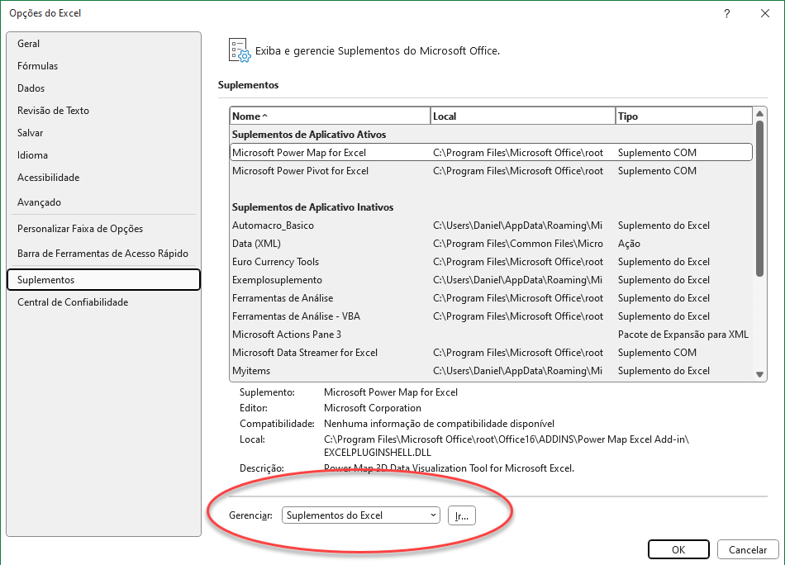The height and width of the screenshot is (565, 785).
Task: Click the Tipo column header
Action: coord(684,116)
